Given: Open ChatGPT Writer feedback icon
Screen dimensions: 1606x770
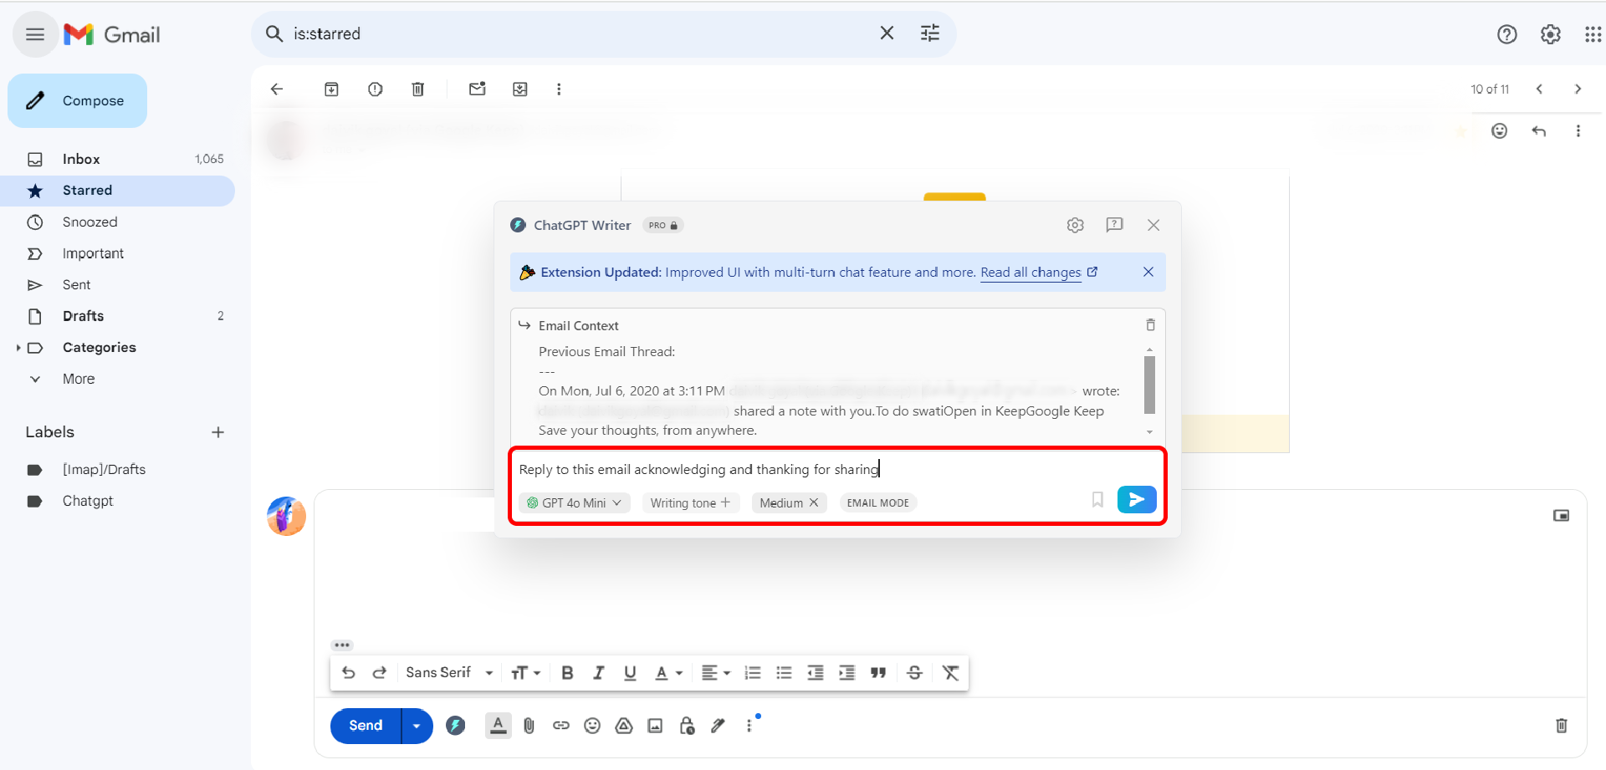Looking at the screenshot, I should (x=1114, y=225).
